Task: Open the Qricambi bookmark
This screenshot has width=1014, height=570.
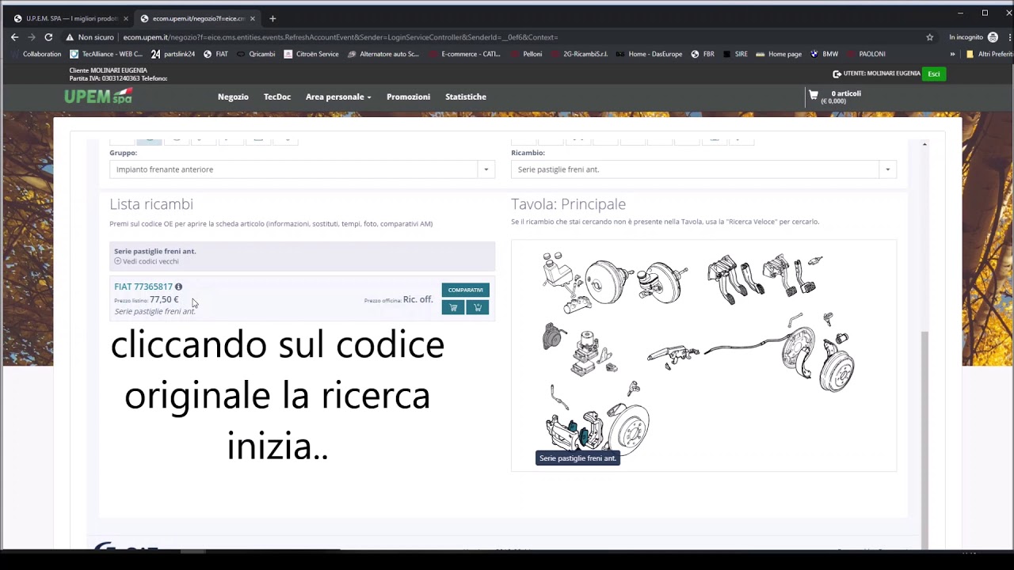Action: click(x=256, y=54)
